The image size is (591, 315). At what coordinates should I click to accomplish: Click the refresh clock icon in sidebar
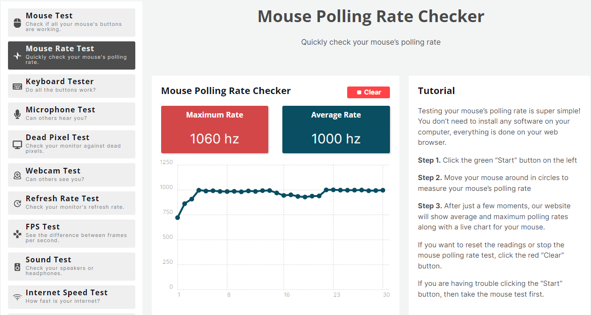click(x=17, y=204)
